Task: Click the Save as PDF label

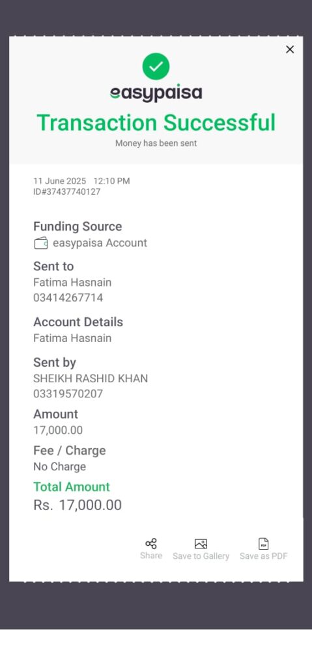Action: pos(264,556)
